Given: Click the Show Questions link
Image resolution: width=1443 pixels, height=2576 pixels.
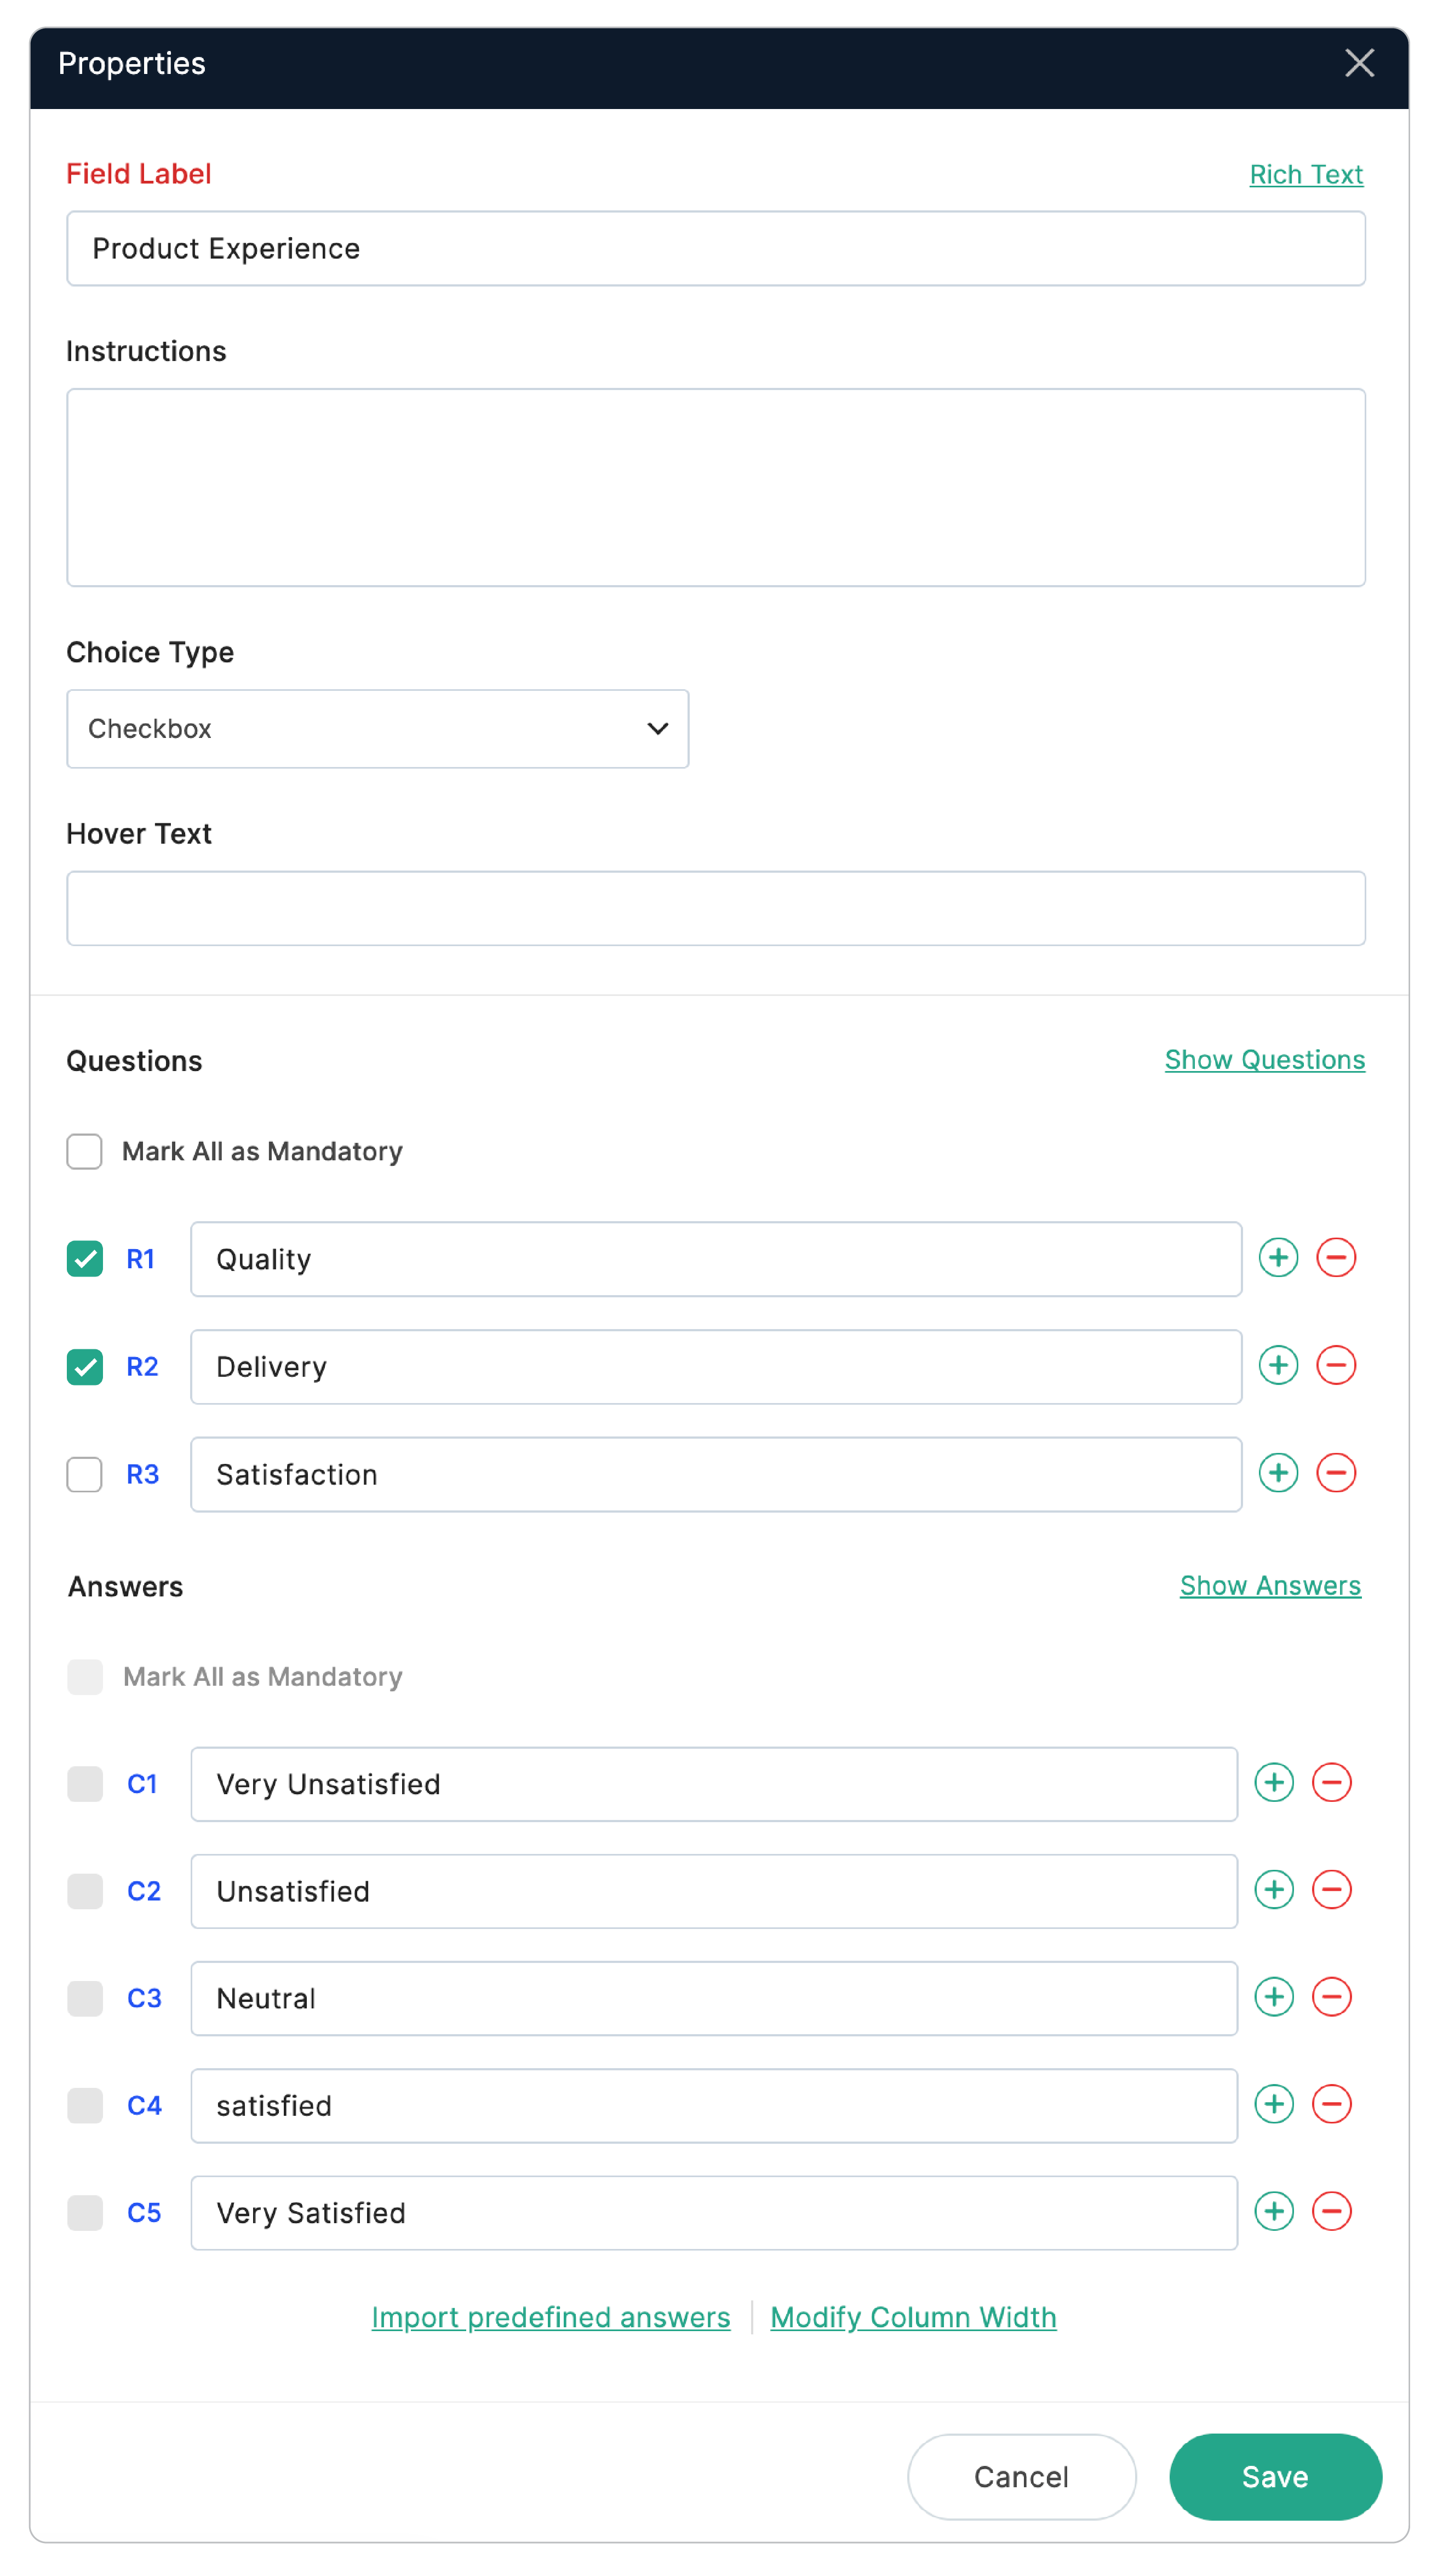Looking at the screenshot, I should pyautogui.click(x=1264, y=1060).
